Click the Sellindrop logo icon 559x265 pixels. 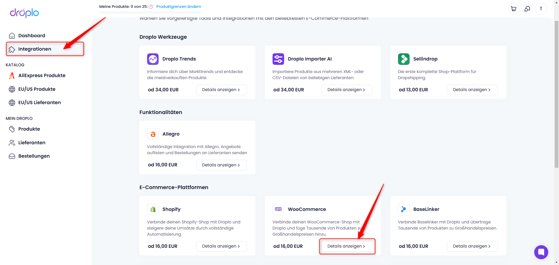[404, 59]
